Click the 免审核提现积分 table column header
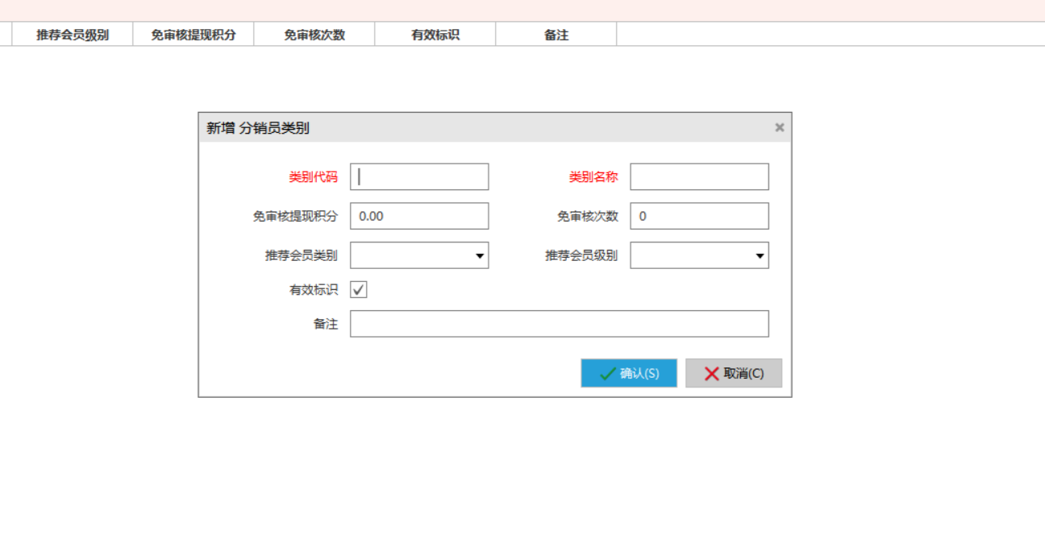 point(194,35)
